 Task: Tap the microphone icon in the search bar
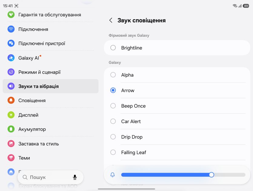[75, 177]
